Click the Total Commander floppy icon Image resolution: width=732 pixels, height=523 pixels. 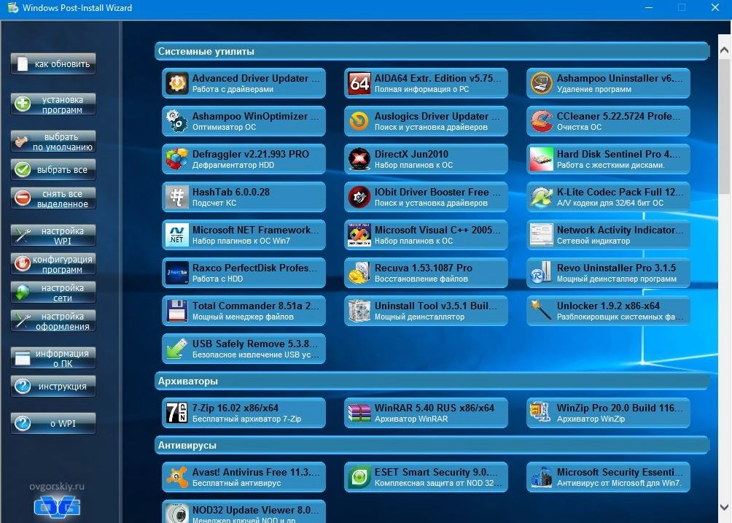tap(176, 311)
